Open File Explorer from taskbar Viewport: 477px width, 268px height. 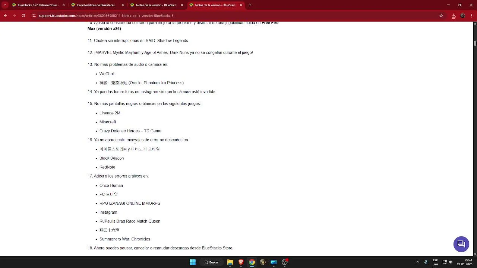point(230,262)
